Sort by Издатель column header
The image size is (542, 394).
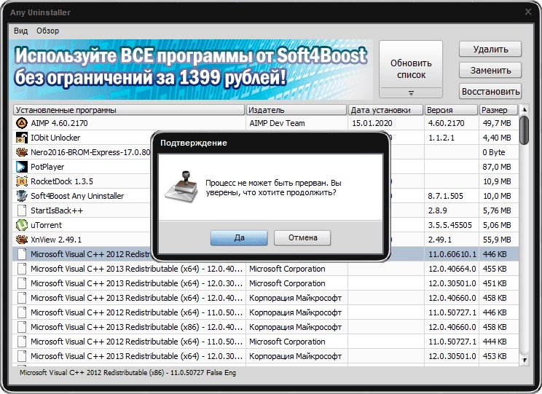[296, 110]
